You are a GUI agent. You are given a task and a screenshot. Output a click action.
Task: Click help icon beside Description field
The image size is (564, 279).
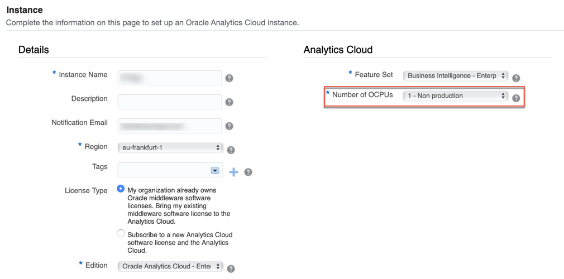(x=229, y=102)
